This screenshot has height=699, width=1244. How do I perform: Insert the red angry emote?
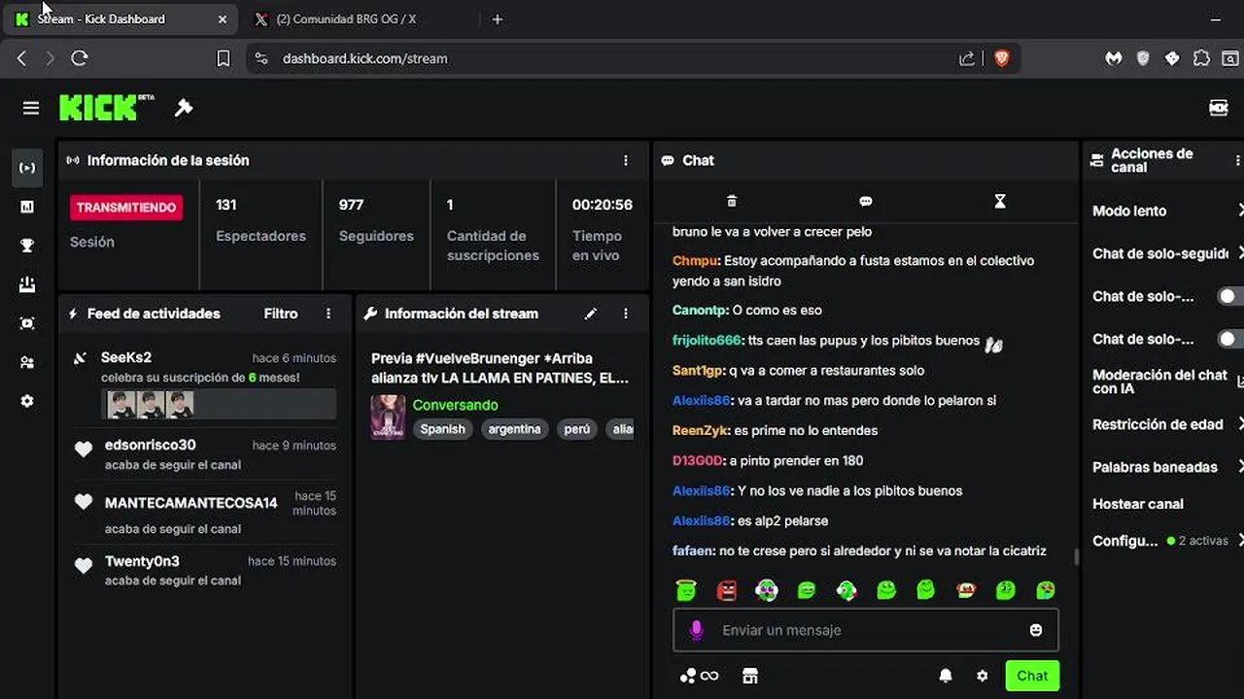point(726,589)
